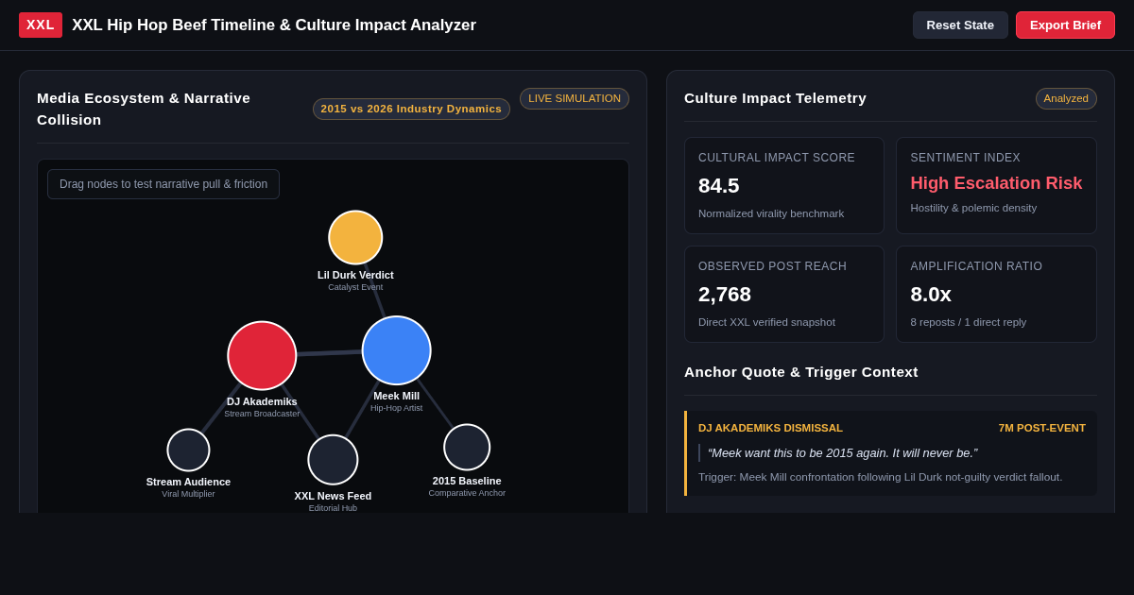
Task: Click the app title in the header
Action: [x=274, y=25]
